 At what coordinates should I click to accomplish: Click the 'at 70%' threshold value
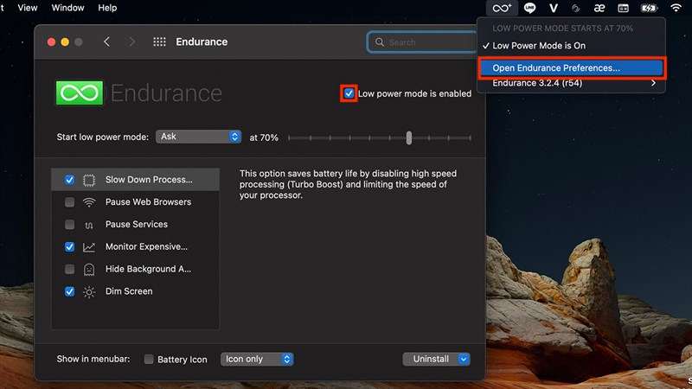[x=264, y=137]
